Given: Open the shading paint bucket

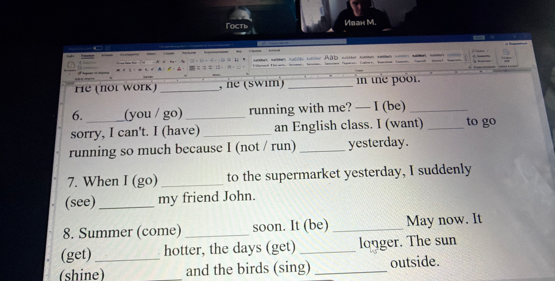Looking at the screenshot, I should 229,67.
